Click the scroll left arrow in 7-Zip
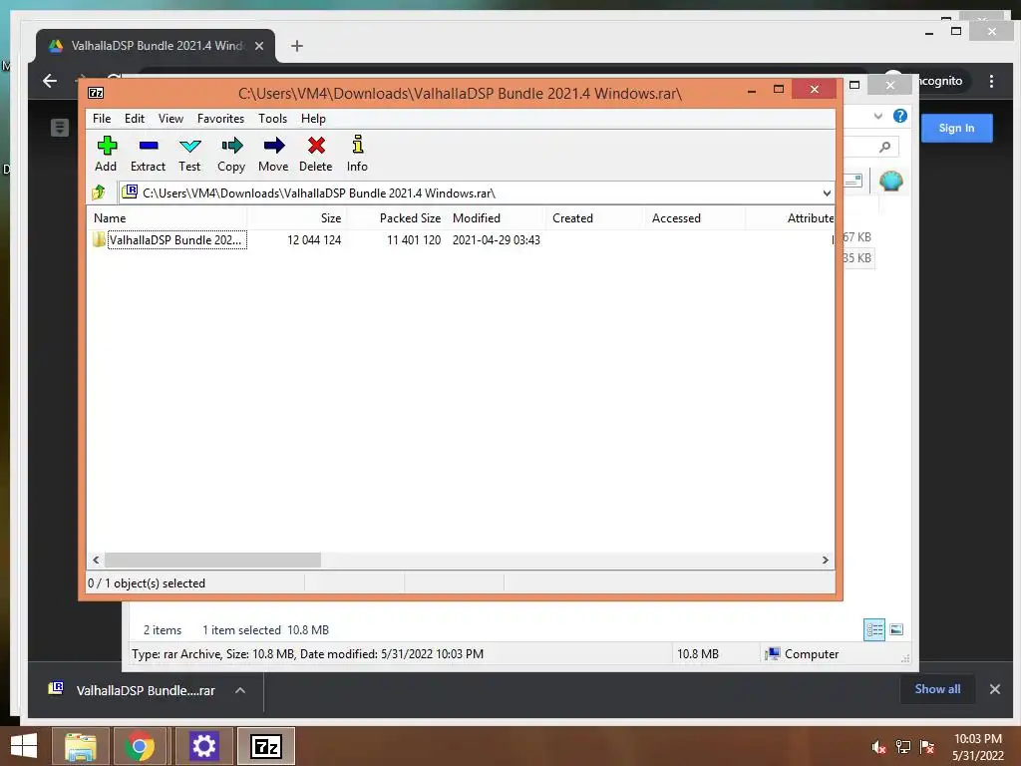 click(x=96, y=560)
